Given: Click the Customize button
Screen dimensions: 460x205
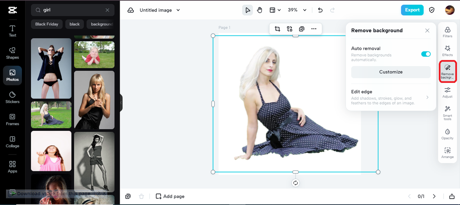Looking at the screenshot, I should coord(391,72).
